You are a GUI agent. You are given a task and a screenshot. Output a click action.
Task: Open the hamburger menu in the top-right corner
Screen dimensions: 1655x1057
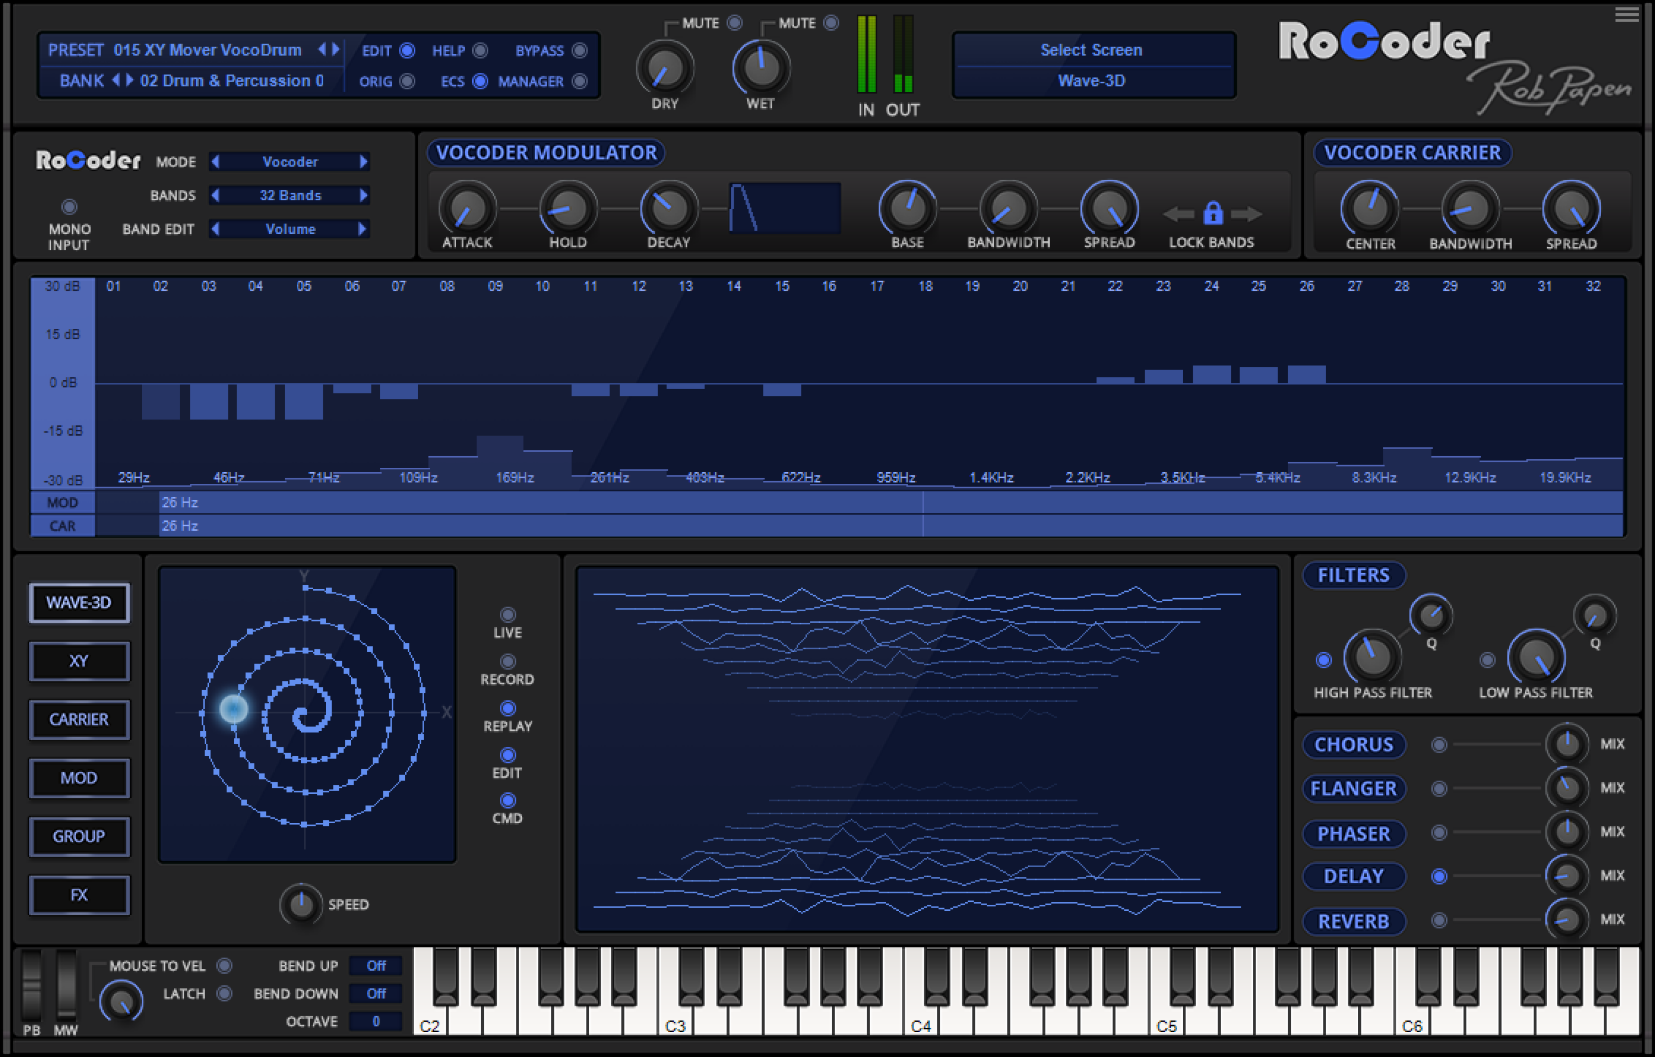pos(1626,14)
